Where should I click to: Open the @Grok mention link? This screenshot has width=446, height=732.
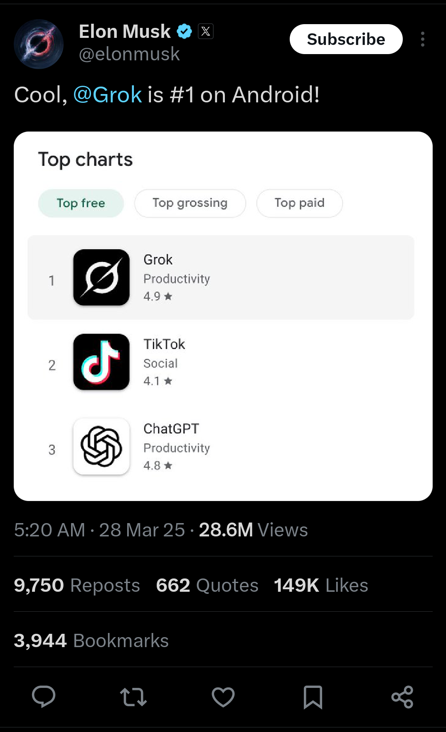pyautogui.click(x=108, y=95)
